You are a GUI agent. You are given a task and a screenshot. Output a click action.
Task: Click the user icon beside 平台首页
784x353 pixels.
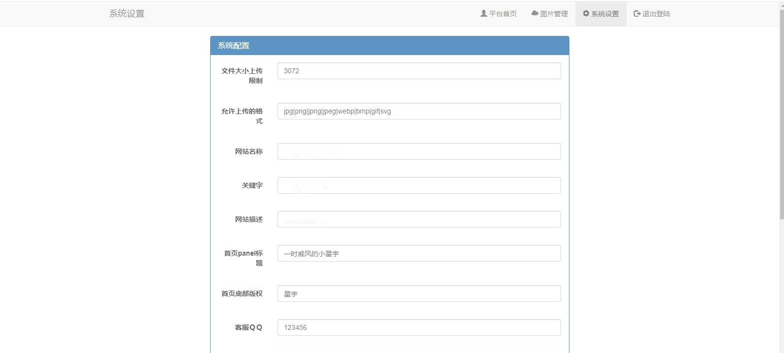pos(483,13)
